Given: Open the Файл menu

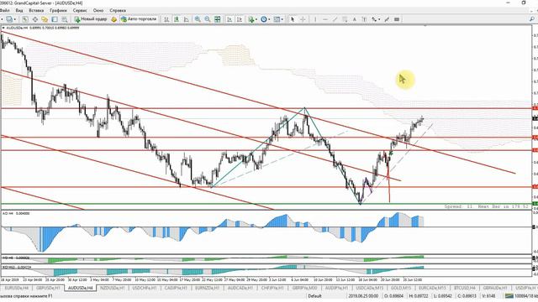Looking at the screenshot, I should coord(4,10).
